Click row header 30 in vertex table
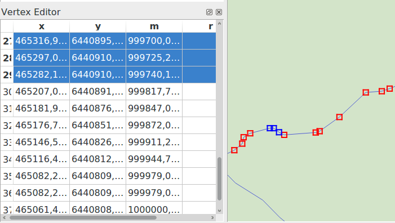The image size is (395, 223). (x=7, y=91)
